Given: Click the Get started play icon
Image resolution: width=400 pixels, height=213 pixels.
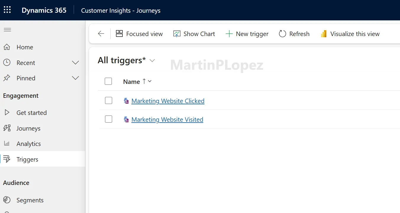Looking at the screenshot, I should click(x=7, y=113).
